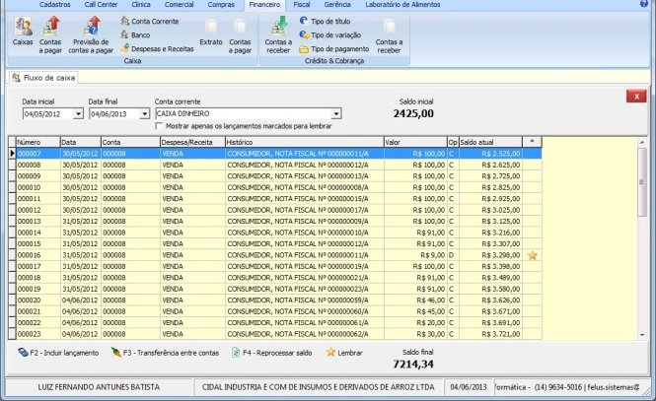Click the Data inicial field 04/05/2012
Viewport: 656px width, 401px height.
[x=47, y=113]
